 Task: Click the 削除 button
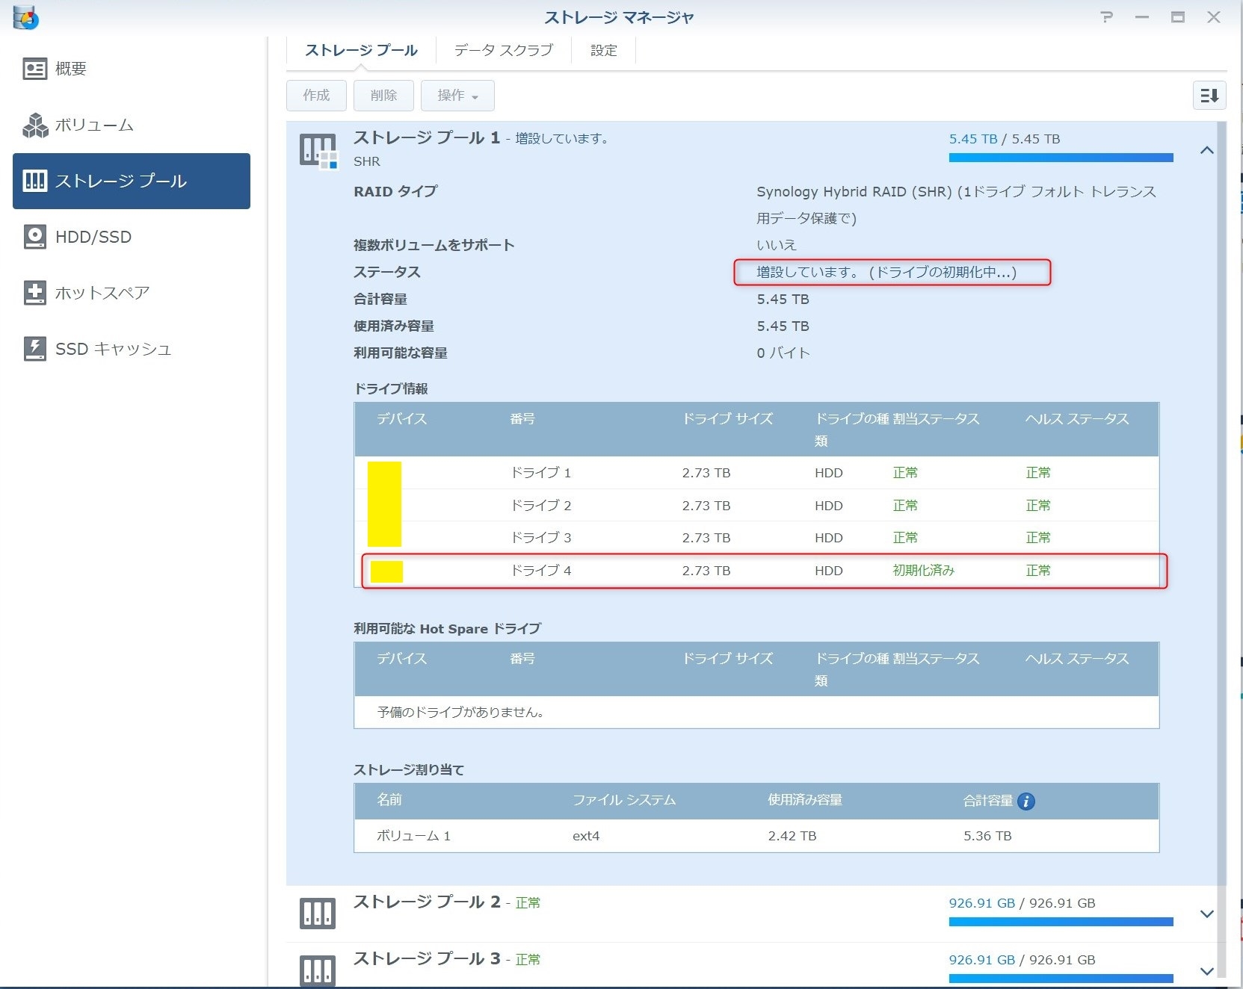click(x=383, y=96)
